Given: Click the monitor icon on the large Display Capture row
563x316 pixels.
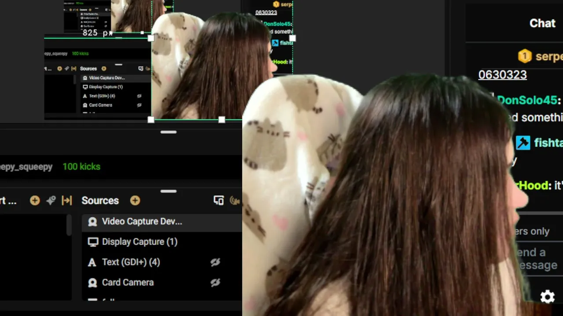Looking at the screenshot, I should click(x=92, y=242).
